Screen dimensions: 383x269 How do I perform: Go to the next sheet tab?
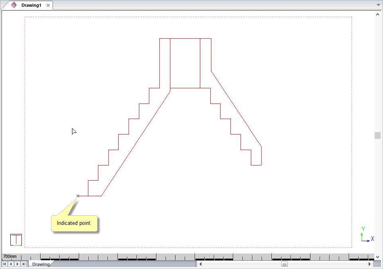click(x=17, y=264)
